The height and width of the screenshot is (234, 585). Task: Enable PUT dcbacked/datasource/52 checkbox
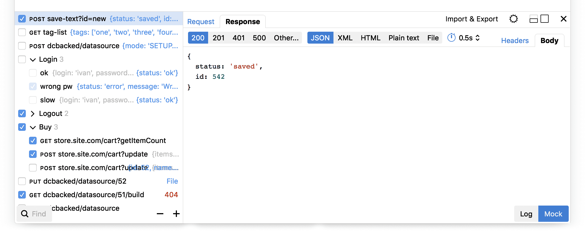(x=22, y=181)
